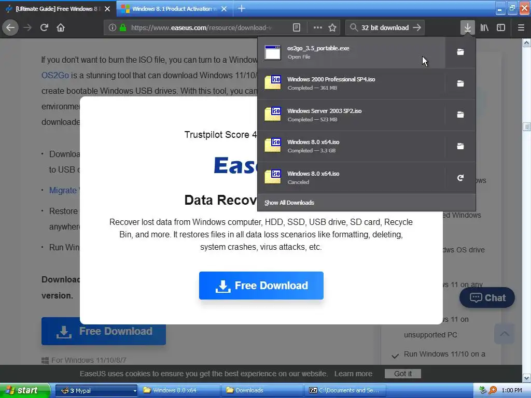
Task: Open the Learn more cookie link
Action: pyautogui.click(x=353, y=374)
